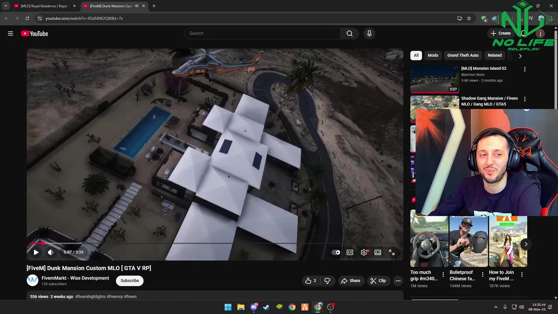Open the player settings gear
This screenshot has width=558, height=314.
pos(364,252)
